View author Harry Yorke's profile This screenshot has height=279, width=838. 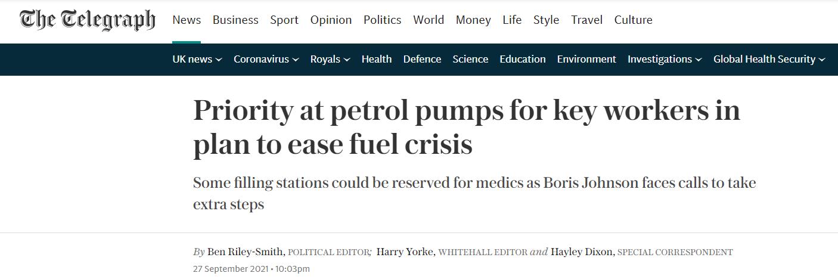tap(405, 252)
